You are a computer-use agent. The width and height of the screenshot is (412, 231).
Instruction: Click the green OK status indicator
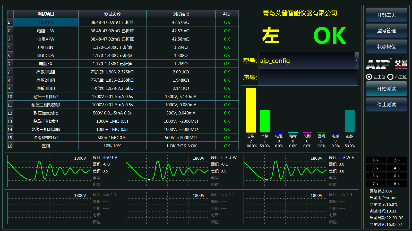coord(330,35)
